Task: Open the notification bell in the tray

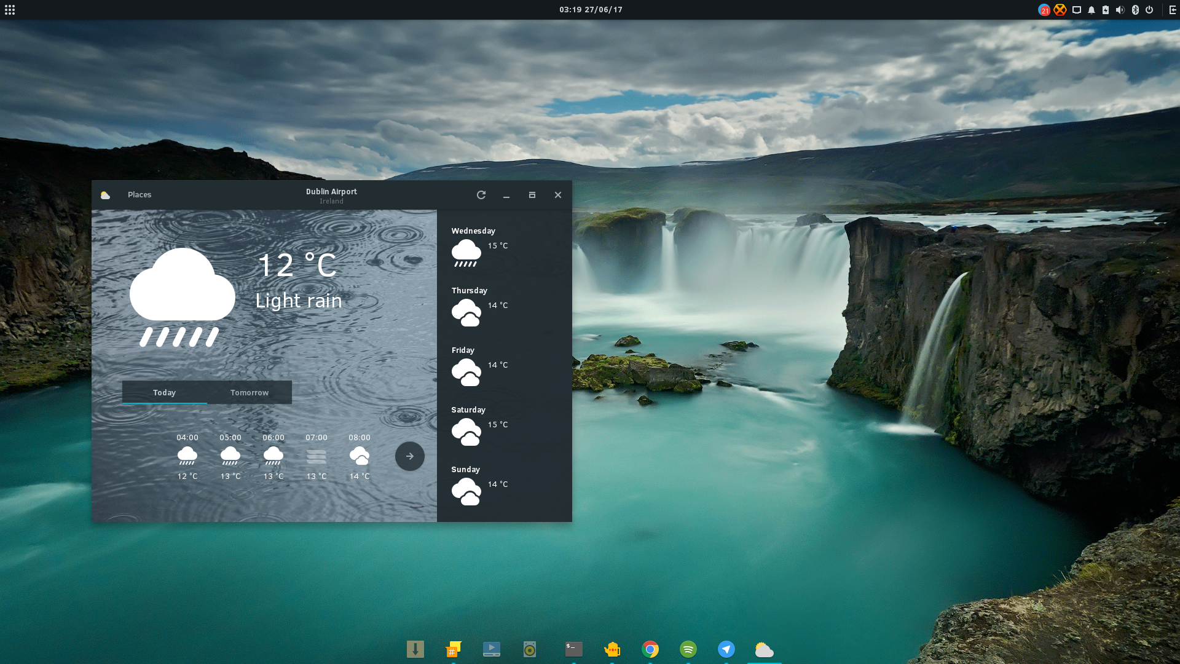Action: click(x=1091, y=10)
